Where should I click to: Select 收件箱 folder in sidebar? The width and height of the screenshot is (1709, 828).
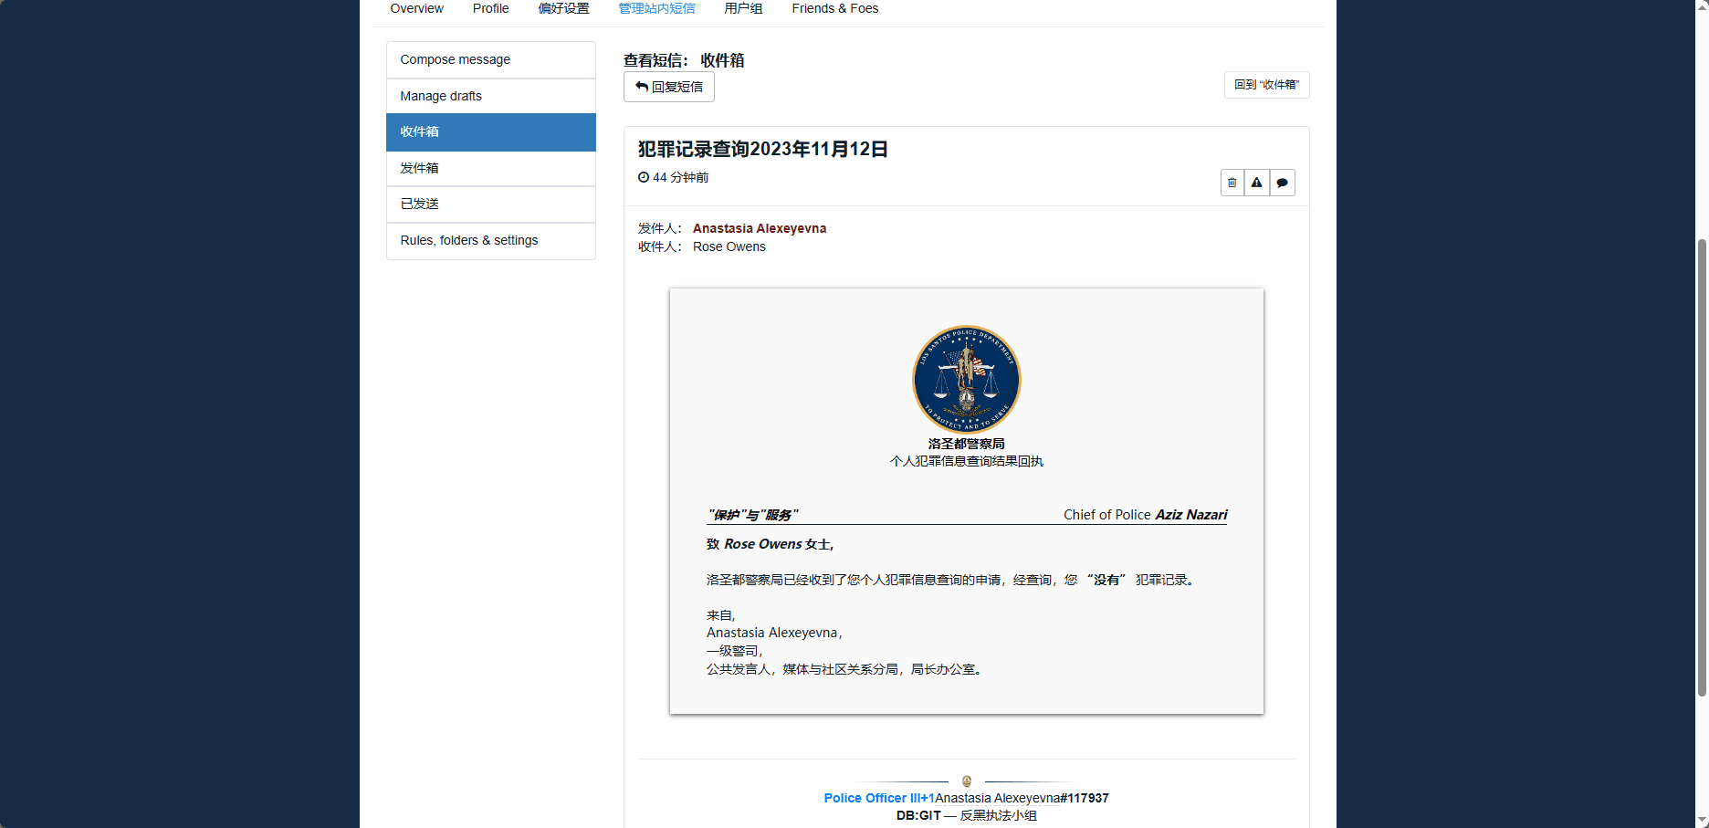point(491,131)
